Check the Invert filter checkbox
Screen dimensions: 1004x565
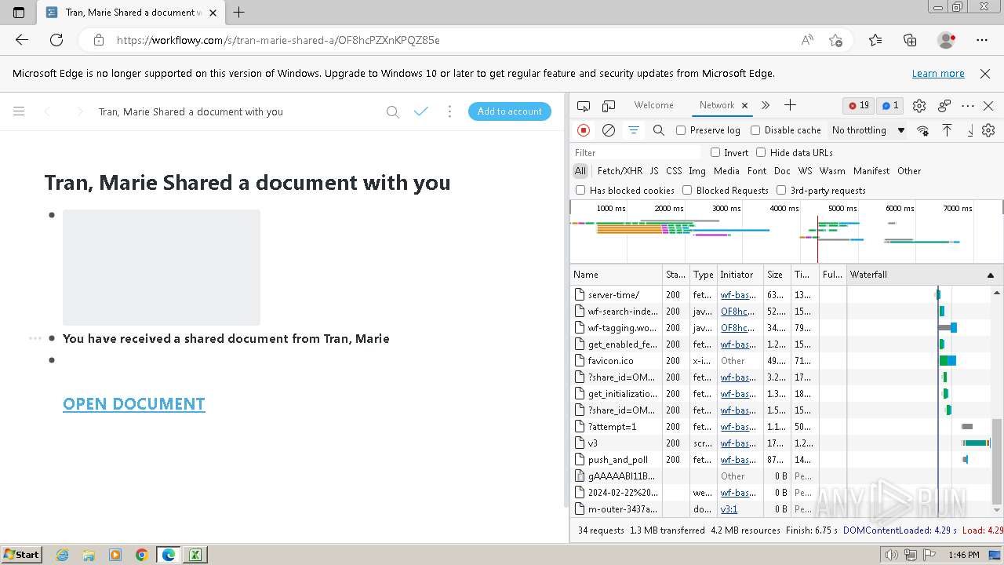(x=715, y=152)
